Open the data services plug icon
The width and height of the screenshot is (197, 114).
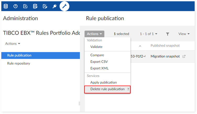(54, 6)
